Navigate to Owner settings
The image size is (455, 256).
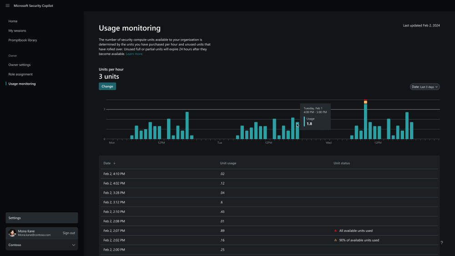coord(20,65)
